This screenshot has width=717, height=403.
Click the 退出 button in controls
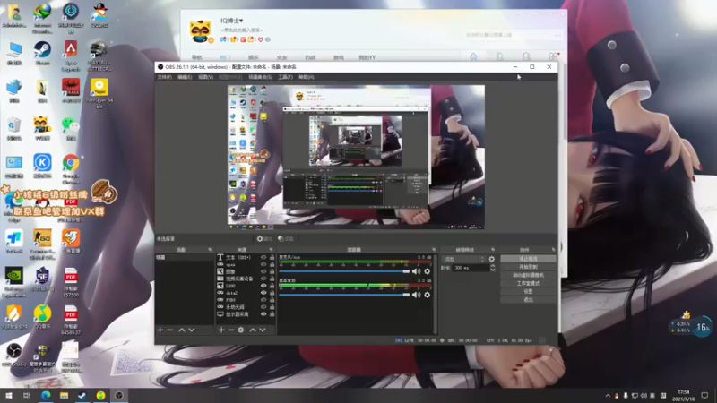coord(528,300)
